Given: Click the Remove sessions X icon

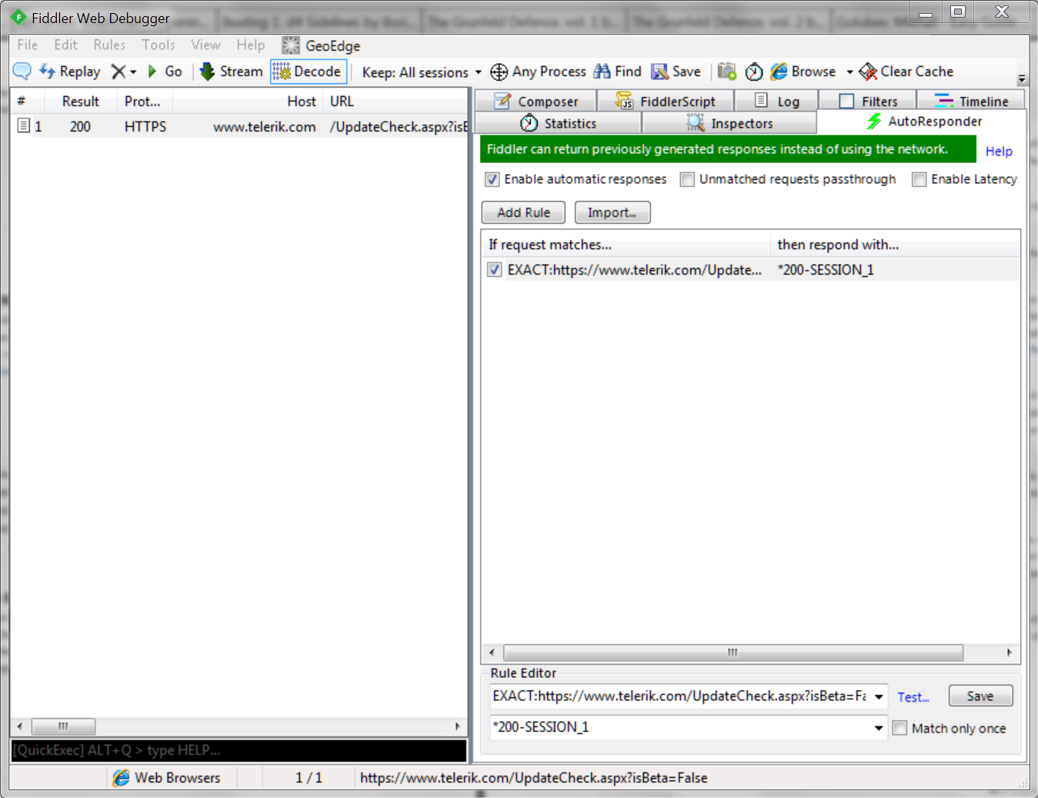Looking at the screenshot, I should click(x=118, y=72).
